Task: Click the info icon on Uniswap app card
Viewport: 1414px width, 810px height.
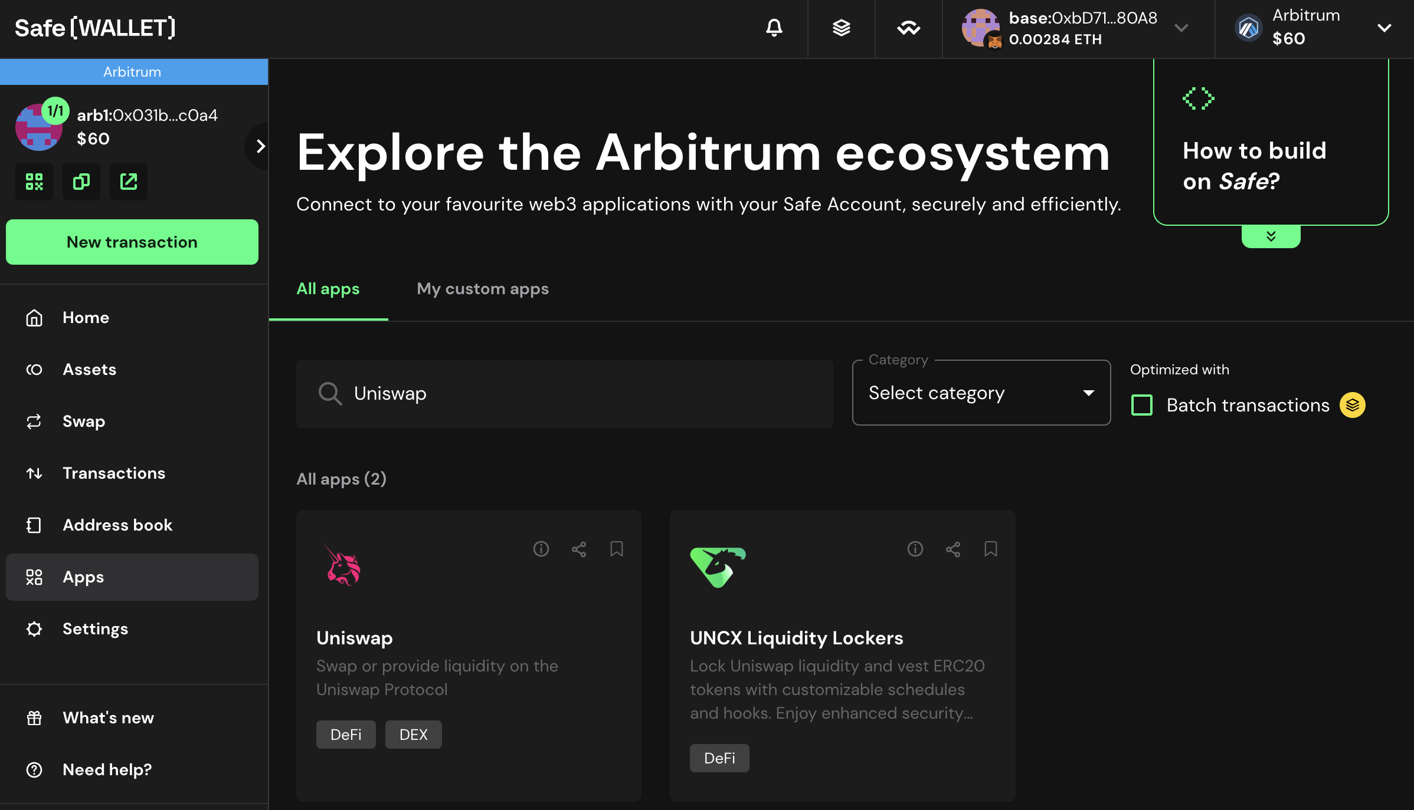Action: [541, 549]
